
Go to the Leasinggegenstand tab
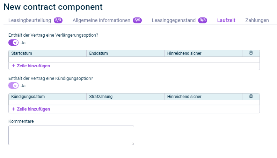(x=174, y=20)
